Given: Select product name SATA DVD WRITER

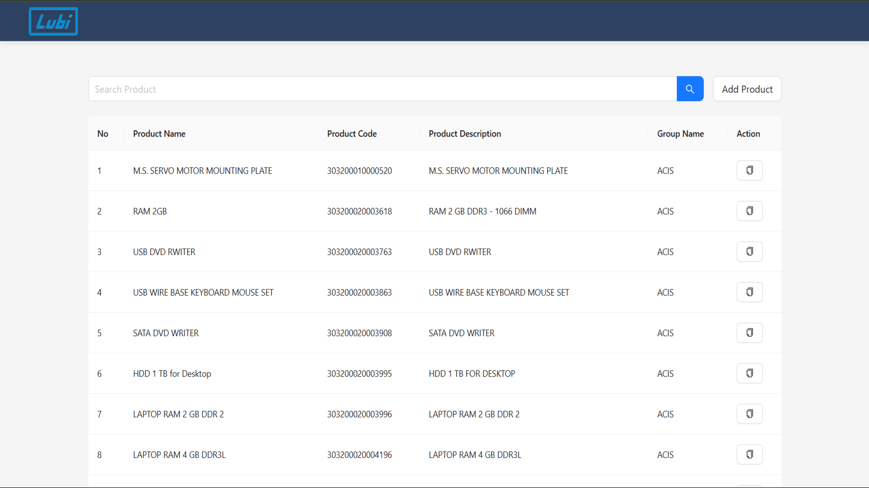Looking at the screenshot, I should point(166,333).
